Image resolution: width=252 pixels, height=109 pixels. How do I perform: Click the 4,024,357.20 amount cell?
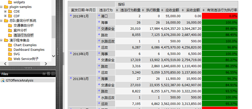(x=171, y=28)
